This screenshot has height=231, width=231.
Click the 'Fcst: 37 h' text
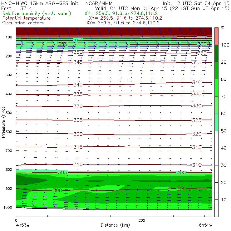coord(16,8)
